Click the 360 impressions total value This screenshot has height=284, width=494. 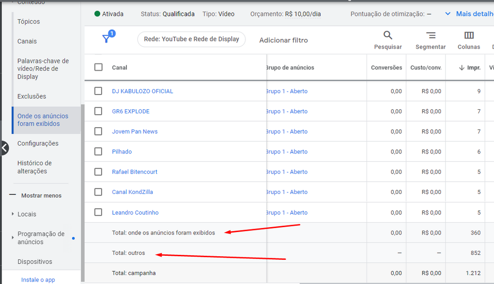point(475,233)
